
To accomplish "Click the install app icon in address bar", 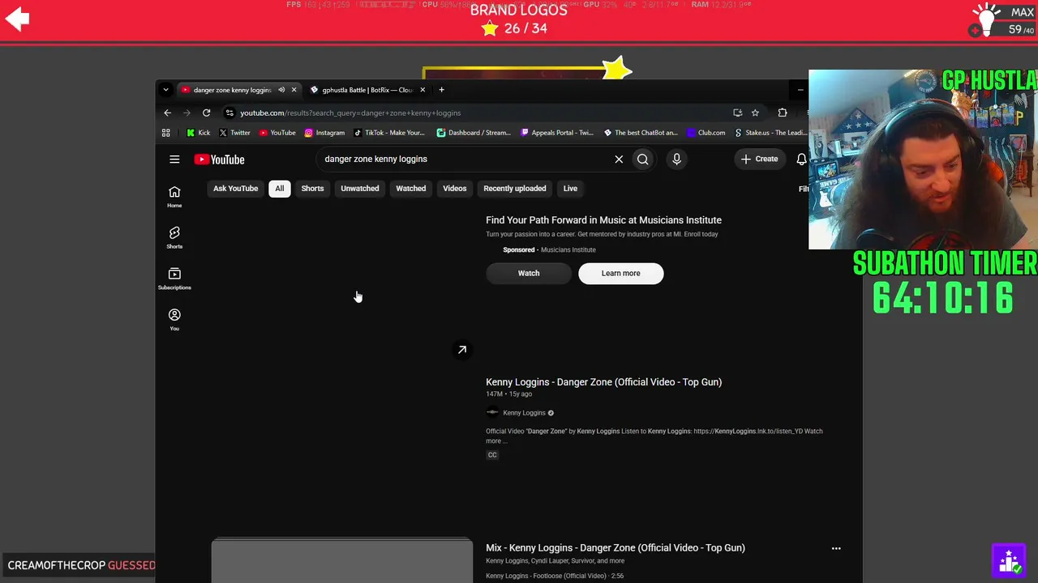I will (x=737, y=113).
